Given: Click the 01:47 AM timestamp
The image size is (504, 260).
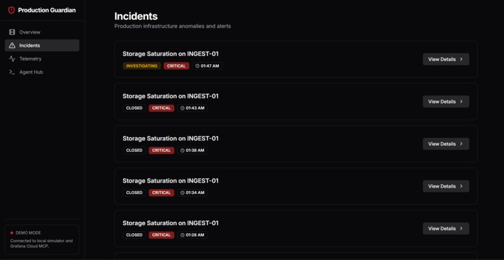Looking at the screenshot, I should click(x=210, y=66).
